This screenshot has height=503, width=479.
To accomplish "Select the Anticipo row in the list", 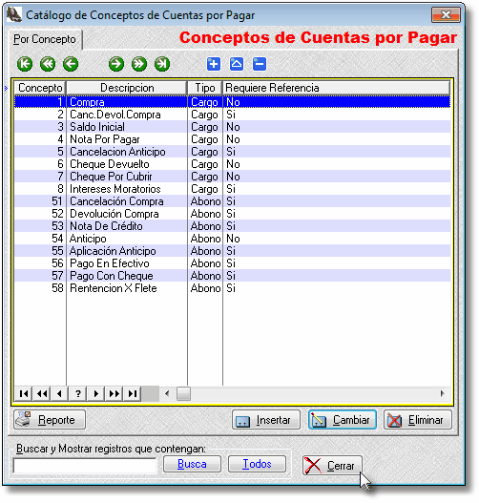I will pos(232,239).
